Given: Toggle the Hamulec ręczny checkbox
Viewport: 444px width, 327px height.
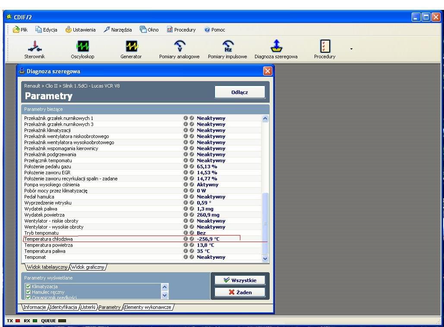Looking at the screenshot, I should (x=28, y=292).
